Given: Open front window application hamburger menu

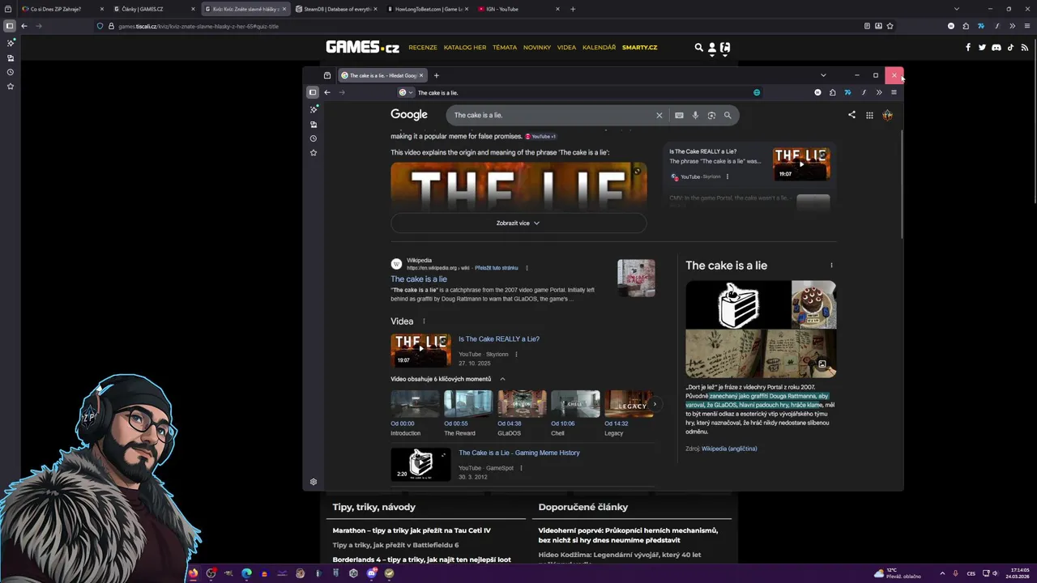Looking at the screenshot, I should click(894, 92).
